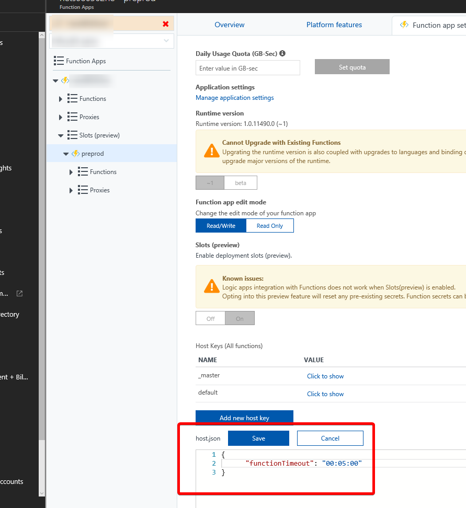Expand the Functions tree node
This screenshot has width=466, height=508.
[x=60, y=98]
